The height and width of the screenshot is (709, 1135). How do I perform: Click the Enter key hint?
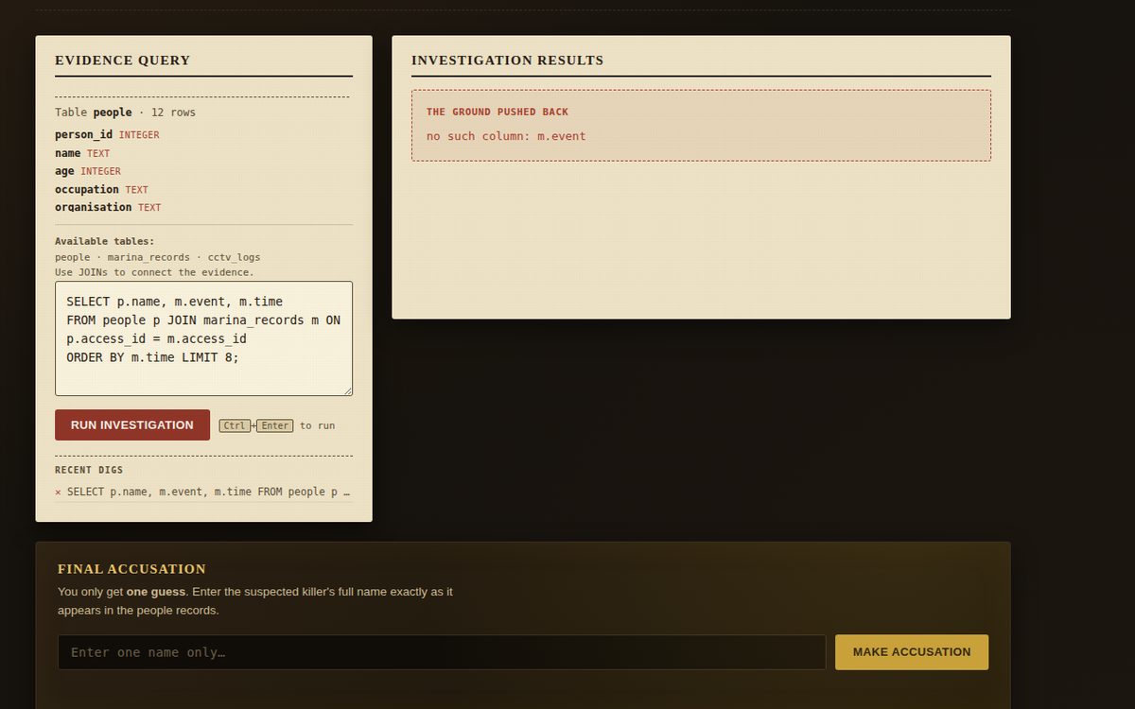tap(275, 425)
